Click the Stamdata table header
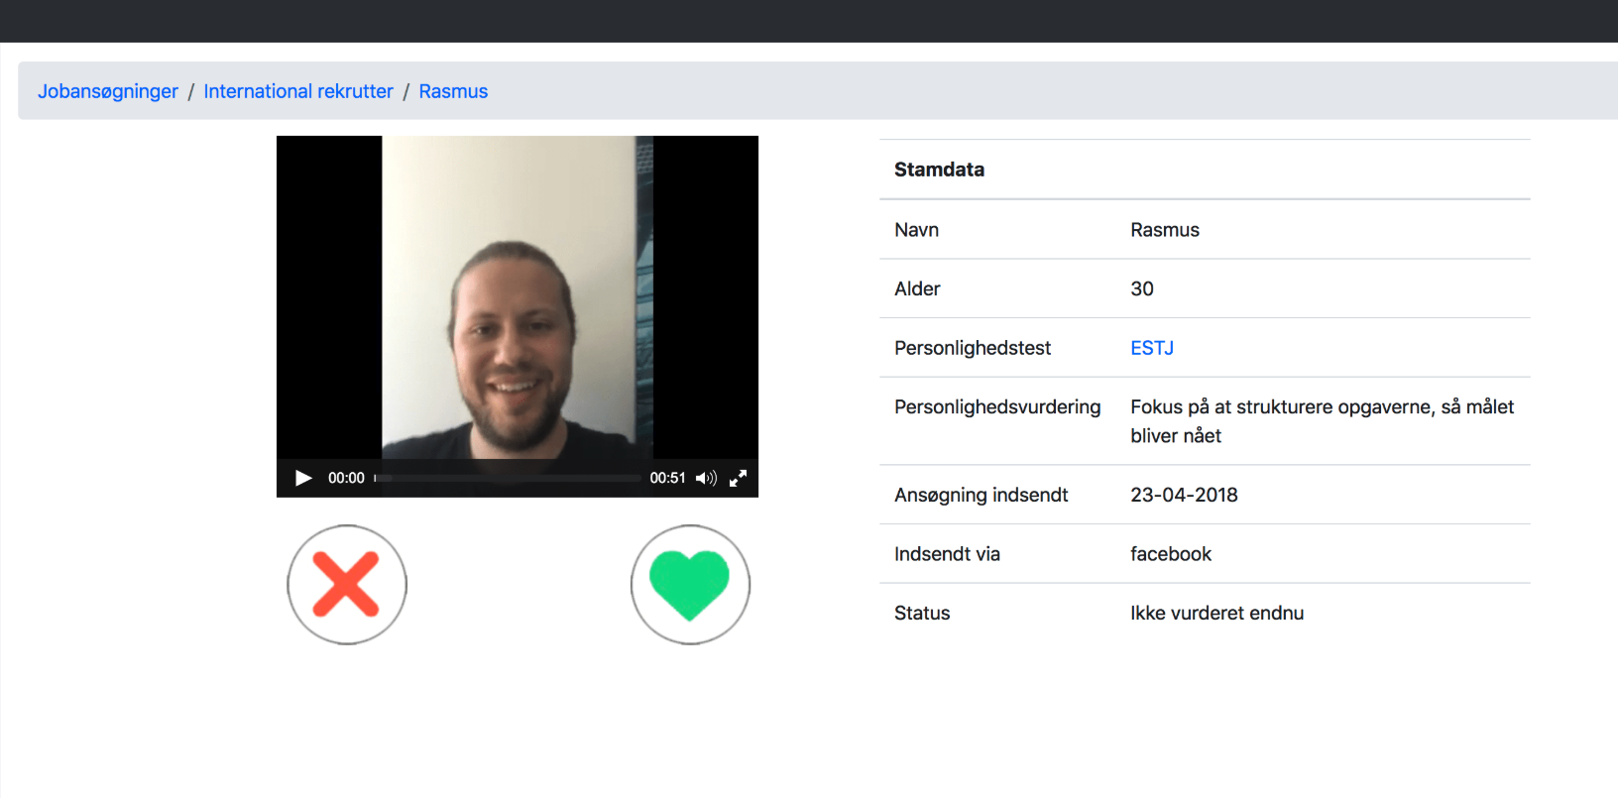The height and width of the screenshot is (798, 1618). click(939, 170)
